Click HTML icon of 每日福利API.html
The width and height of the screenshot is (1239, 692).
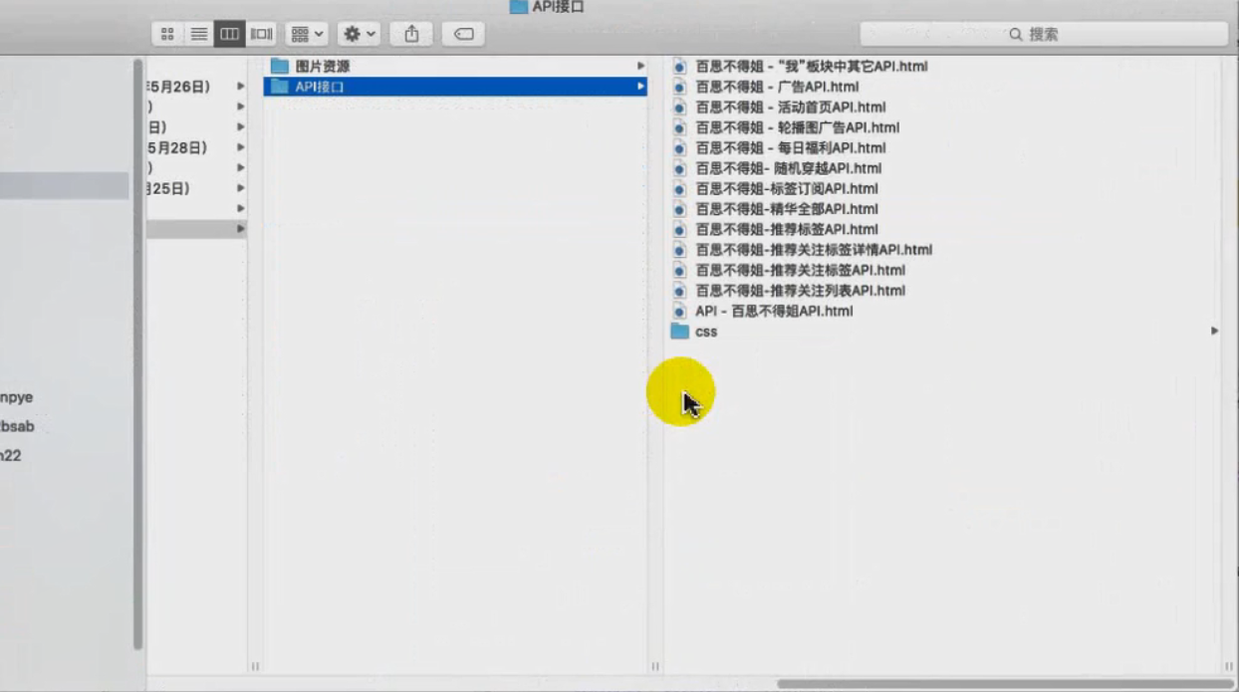tap(679, 147)
